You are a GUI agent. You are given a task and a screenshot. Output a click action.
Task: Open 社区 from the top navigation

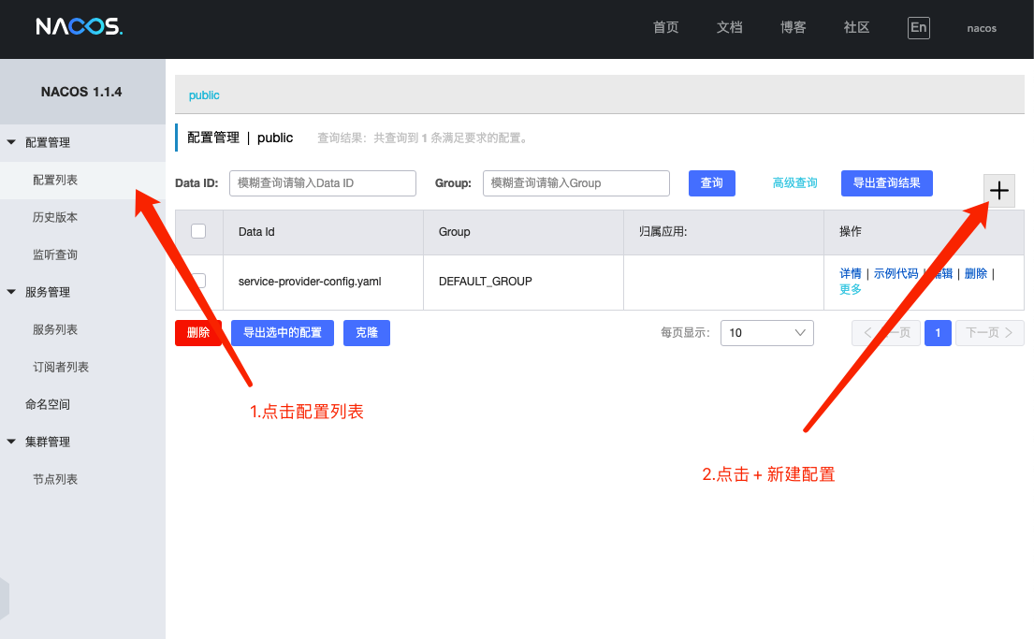click(x=854, y=27)
